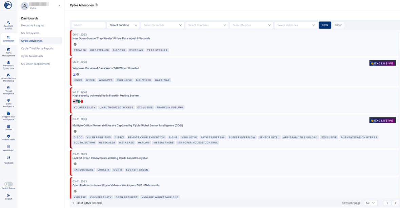400x208 pixels.
Task: Select Cyble Advisories in Dashboards menu
Action: point(41,41)
